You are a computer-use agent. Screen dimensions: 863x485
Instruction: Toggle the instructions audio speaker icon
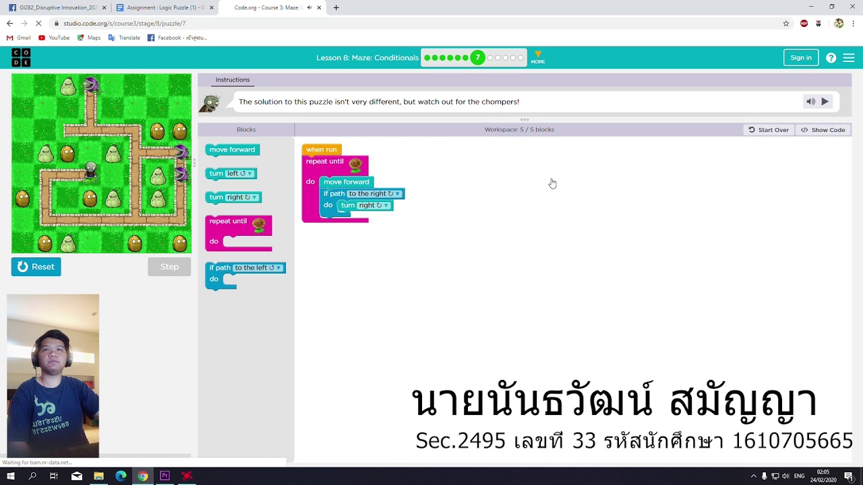point(810,102)
